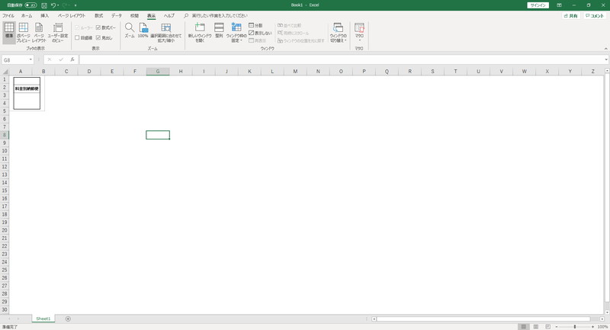Select the Sheet1 sheet tab

(x=43, y=319)
